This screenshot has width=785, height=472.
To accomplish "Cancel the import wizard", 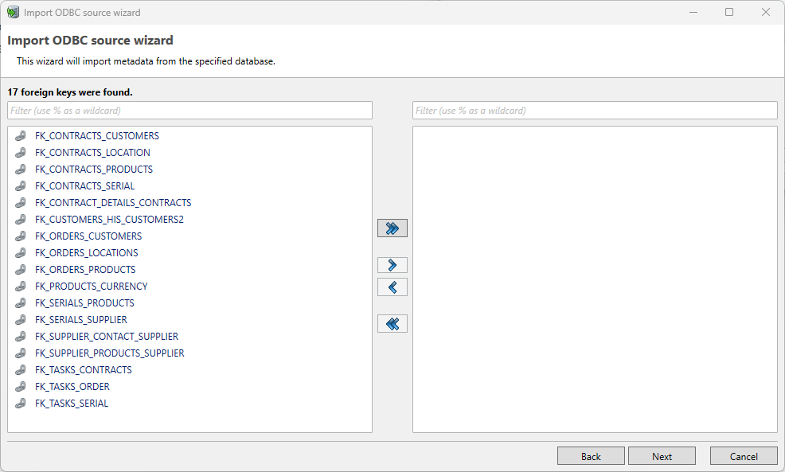I will click(744, 455).
